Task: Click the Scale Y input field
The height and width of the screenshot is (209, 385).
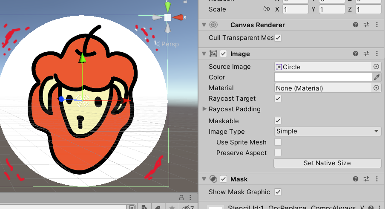Action: (332, 9)
